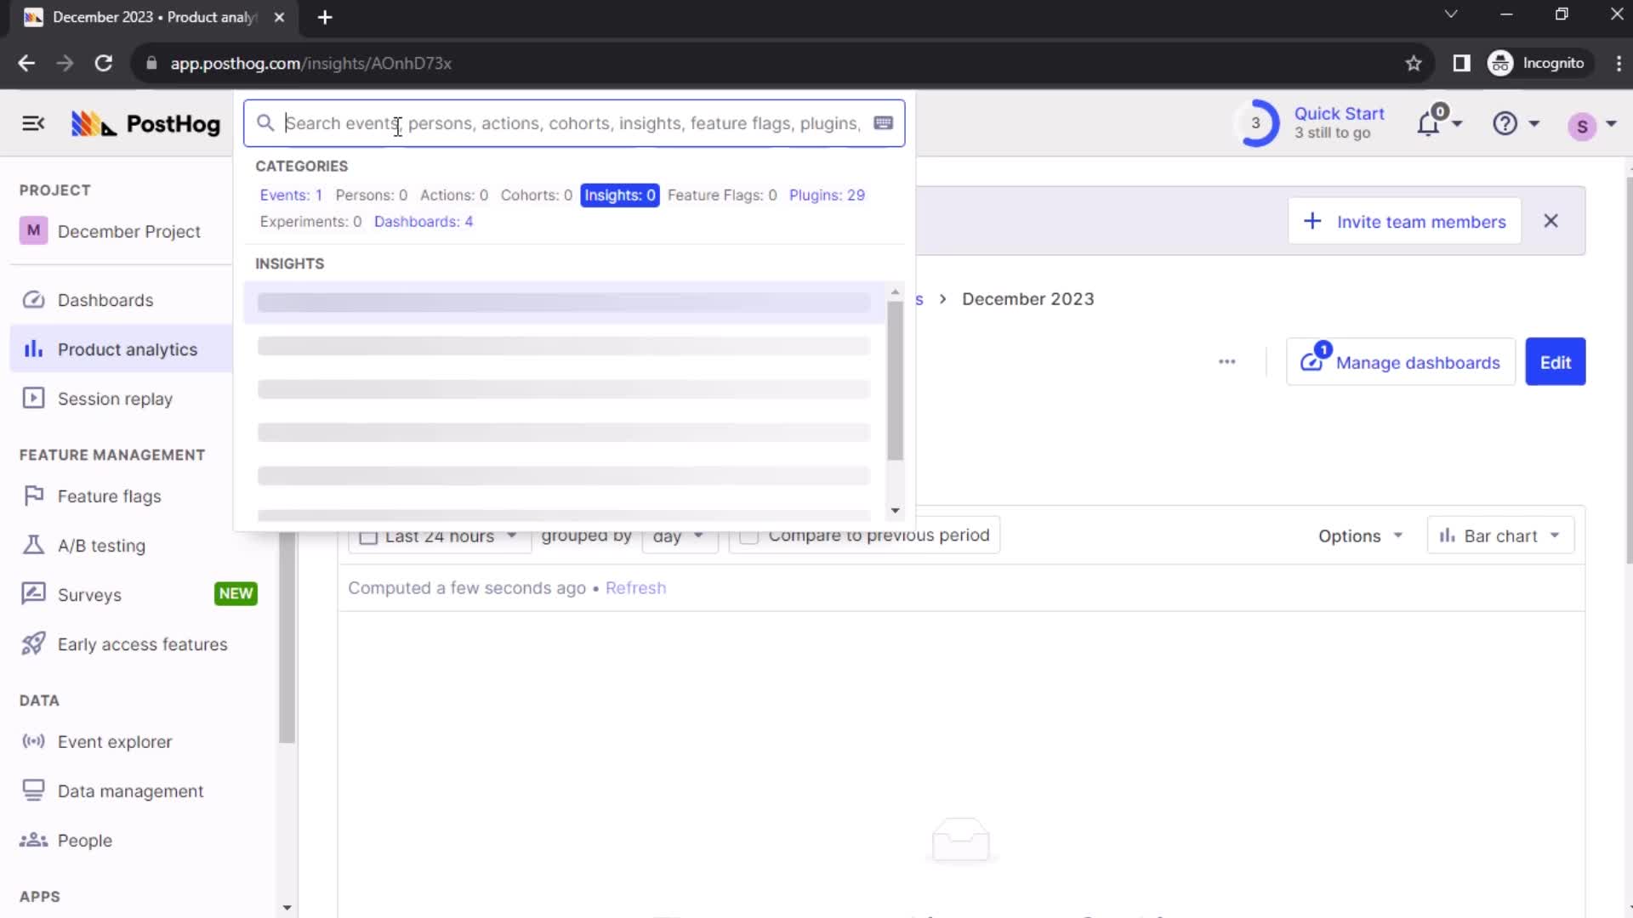Open Session replay in the sidebar
The width and height of the screenshot is (1633, 918).
click(115, 399)
